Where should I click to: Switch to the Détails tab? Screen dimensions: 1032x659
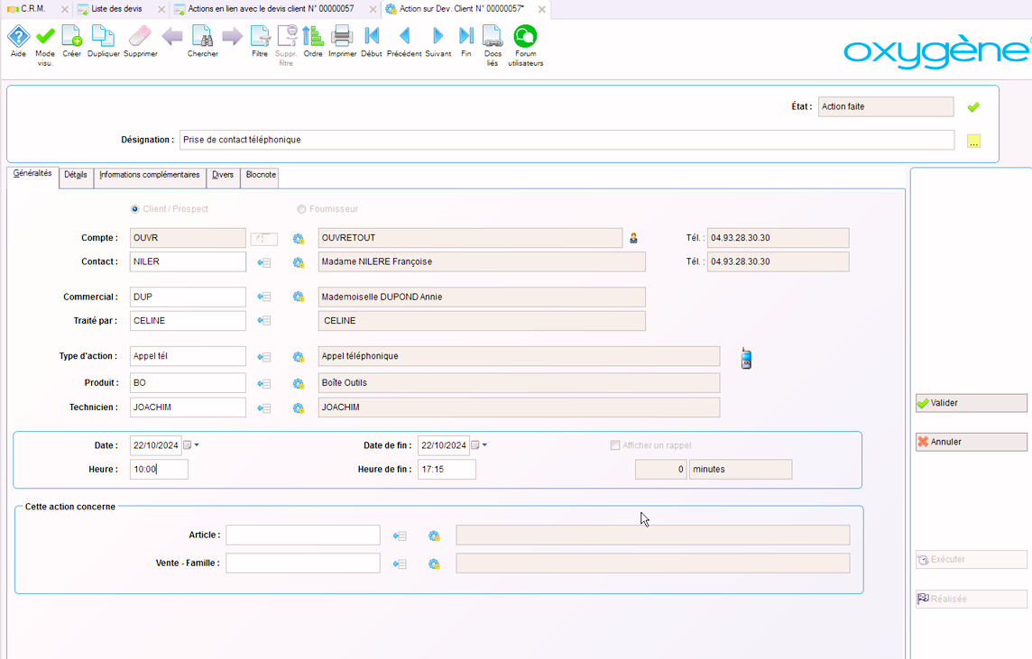(x=76, y=175)
